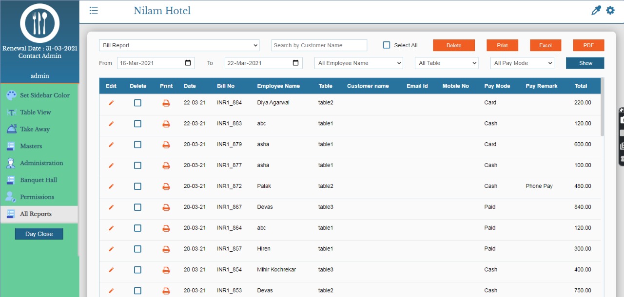This screenshot has height=297, width=624.
Task: Print bill INR1_872 using the printer icon
Action: tap(166, 186)
